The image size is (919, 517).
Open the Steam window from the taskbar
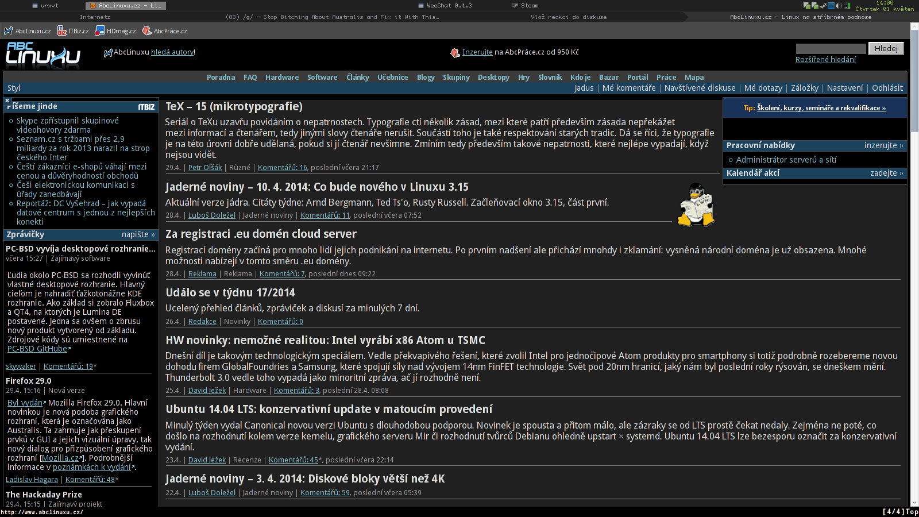pos(525,6)
